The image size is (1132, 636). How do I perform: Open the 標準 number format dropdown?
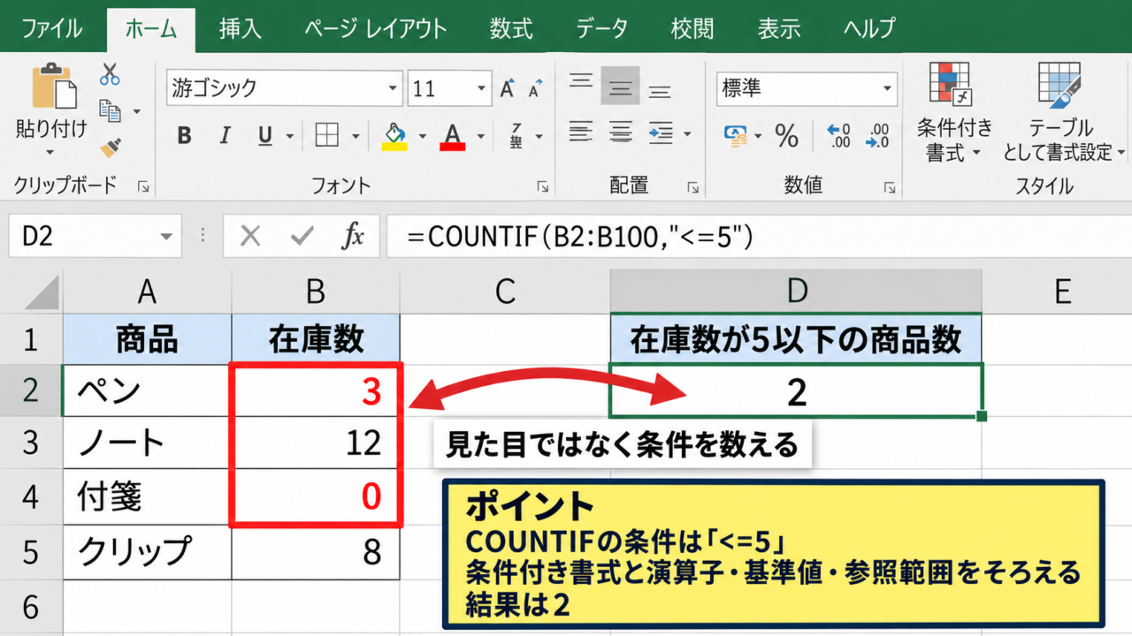coord(888,89)
